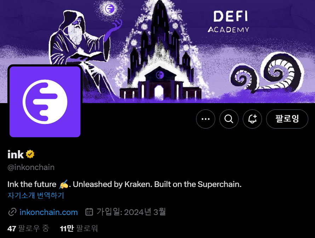Click the chain link icon beside the website
Viewport: 315px width, 238px height.
[12, 212]
